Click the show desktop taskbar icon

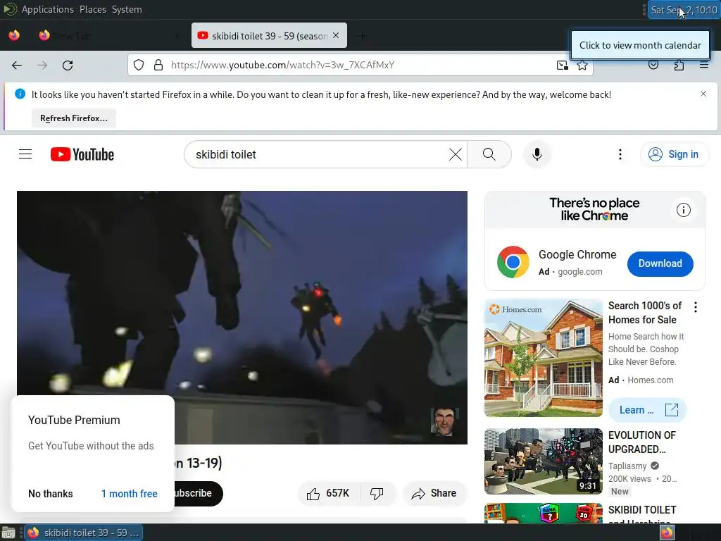8,533
